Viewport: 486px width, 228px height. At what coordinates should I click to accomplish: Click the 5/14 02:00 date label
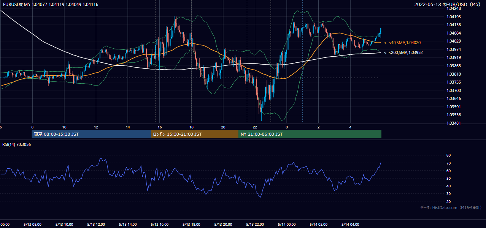point(319,224)
